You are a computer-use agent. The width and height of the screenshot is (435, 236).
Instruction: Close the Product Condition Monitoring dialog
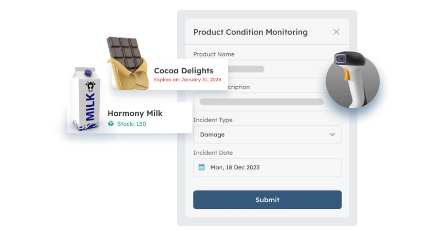click(336, 32)
